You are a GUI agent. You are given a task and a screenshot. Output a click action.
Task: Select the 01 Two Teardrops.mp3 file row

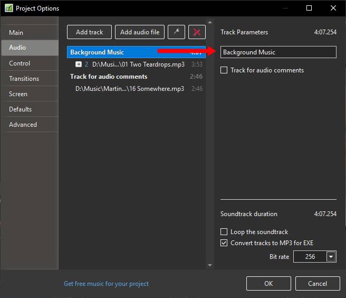[136, 64]
